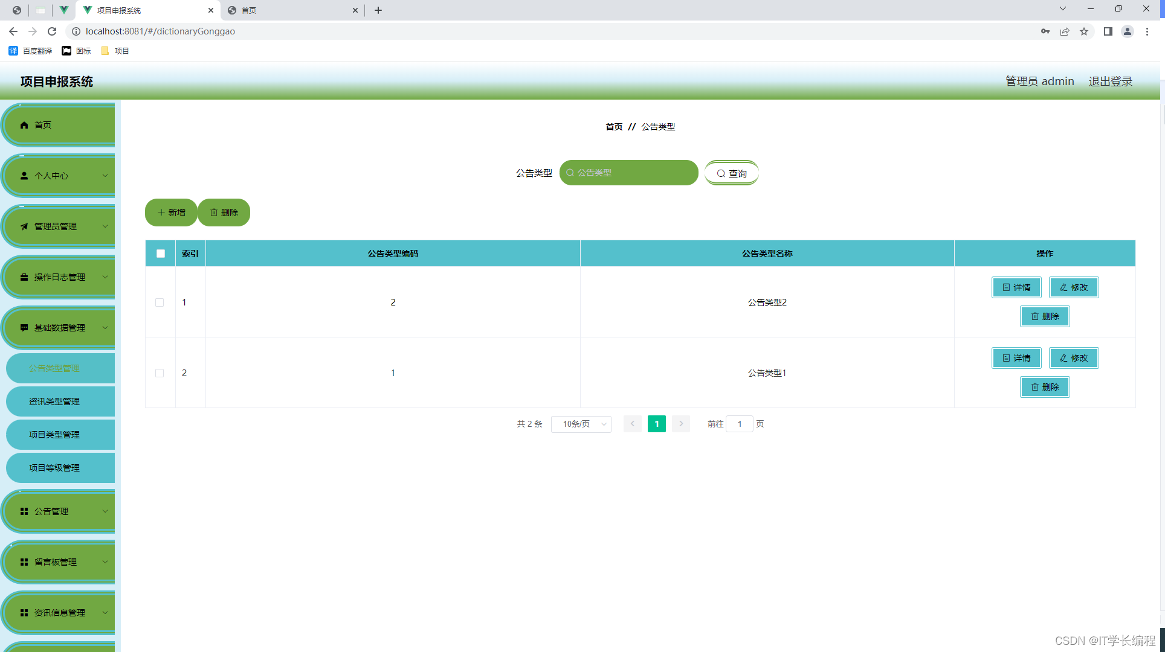Click the pagination next page arrow
Viewport: 1165px width, 652px height.
680,424
